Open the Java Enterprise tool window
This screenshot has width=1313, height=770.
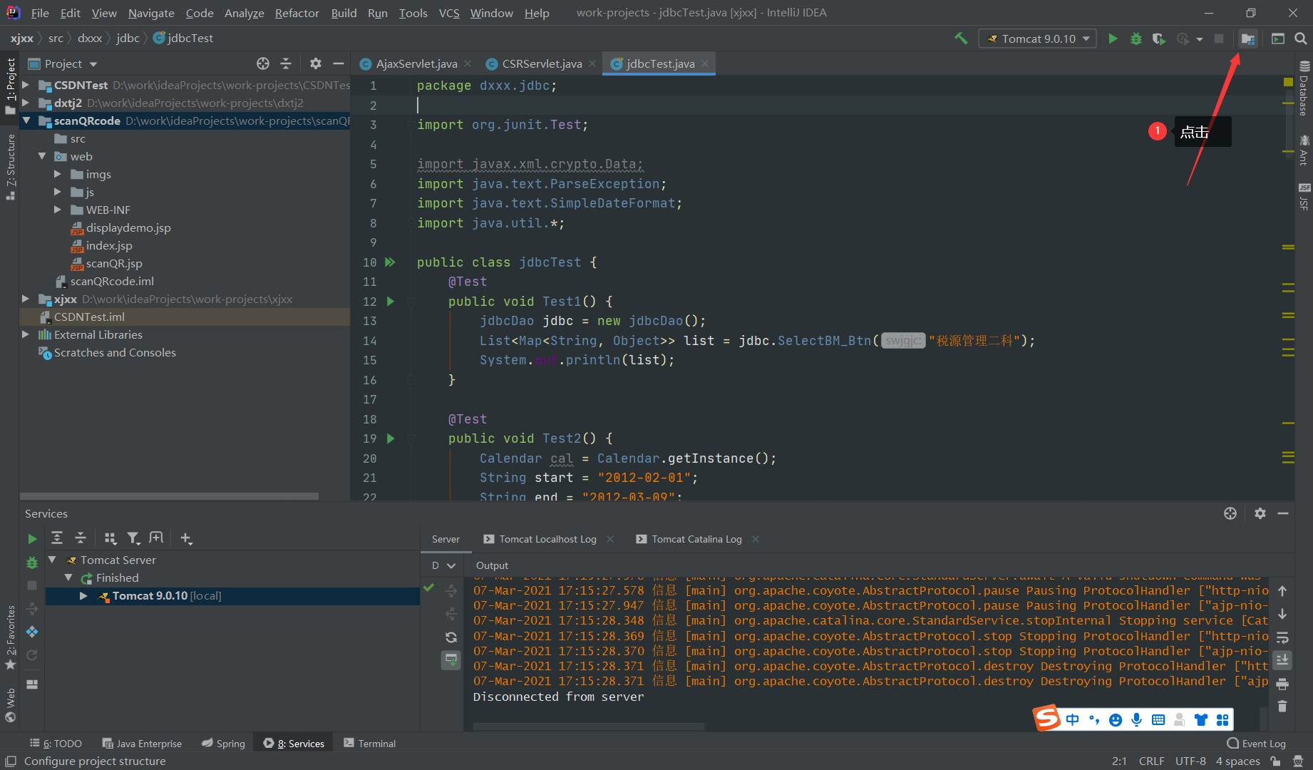[142, 743]
